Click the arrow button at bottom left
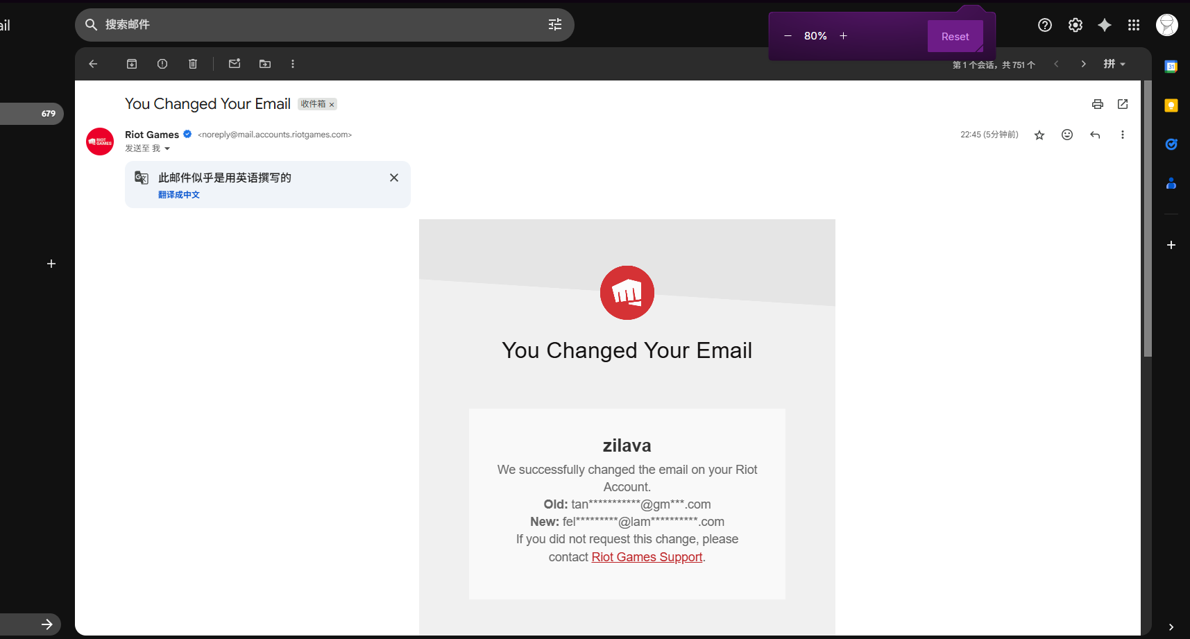 [46, 624]
